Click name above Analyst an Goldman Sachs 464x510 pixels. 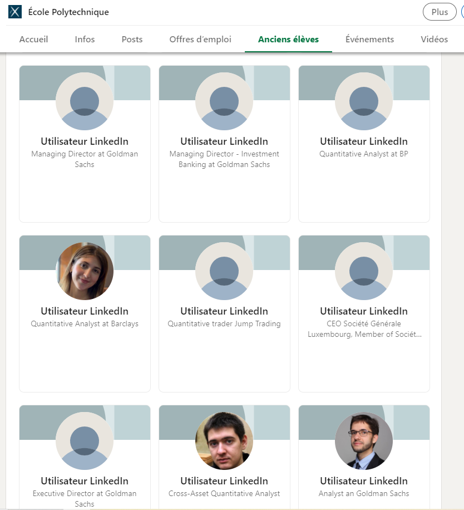point(364,480)
